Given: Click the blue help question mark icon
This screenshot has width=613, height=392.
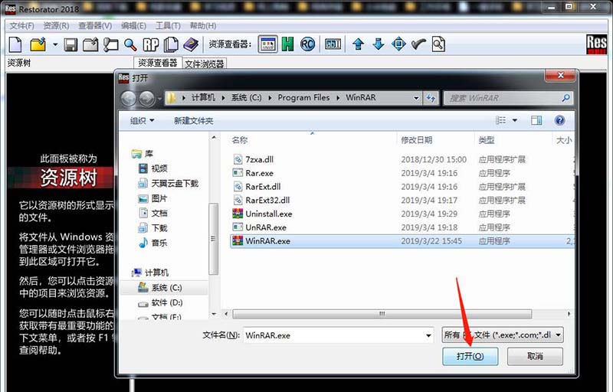Looking at the screenshot, I should click(559, 120).
